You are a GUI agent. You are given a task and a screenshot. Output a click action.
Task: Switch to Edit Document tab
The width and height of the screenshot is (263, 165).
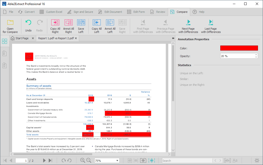tap(110, 12)
